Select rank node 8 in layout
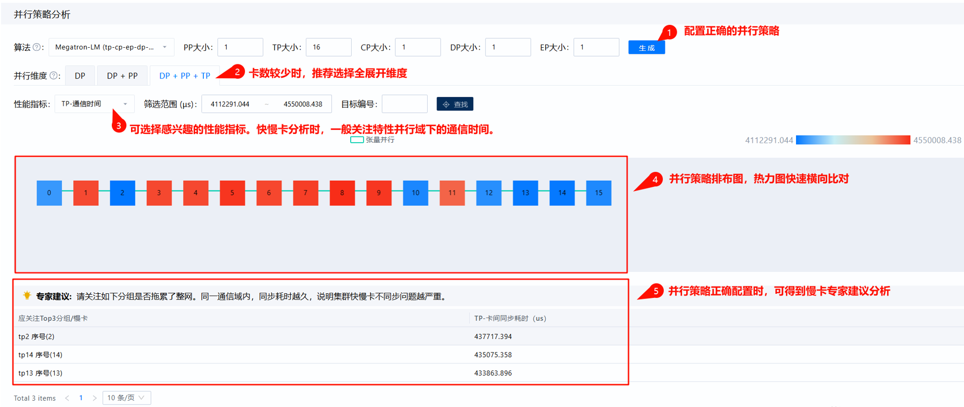Image resolution: width=964 pixels, height=407 pixels. coord(342,193)
